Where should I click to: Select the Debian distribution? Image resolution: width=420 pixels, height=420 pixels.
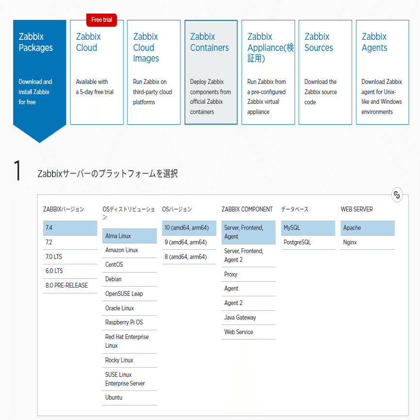pos(129,279)
